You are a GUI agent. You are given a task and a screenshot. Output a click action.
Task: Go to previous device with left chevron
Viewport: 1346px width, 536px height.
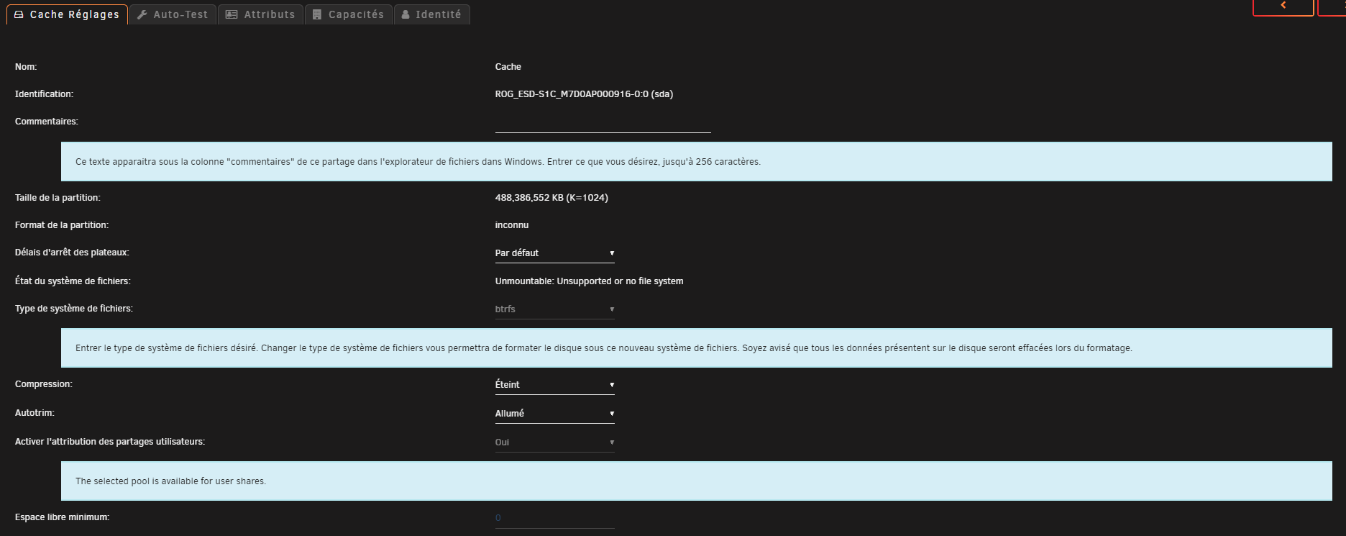coord(1283,6)
